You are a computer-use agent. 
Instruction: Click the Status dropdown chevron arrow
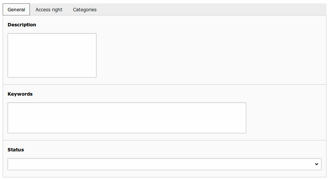(317, 164)
